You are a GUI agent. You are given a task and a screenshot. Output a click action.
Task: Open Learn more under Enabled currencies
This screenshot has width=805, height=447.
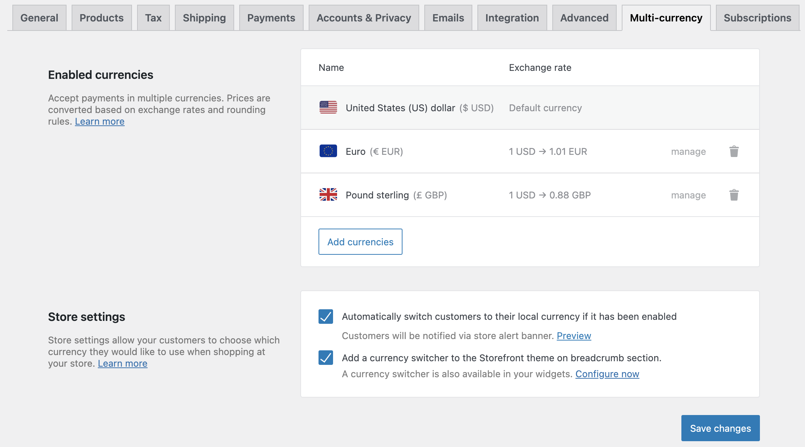pos(100,121)
